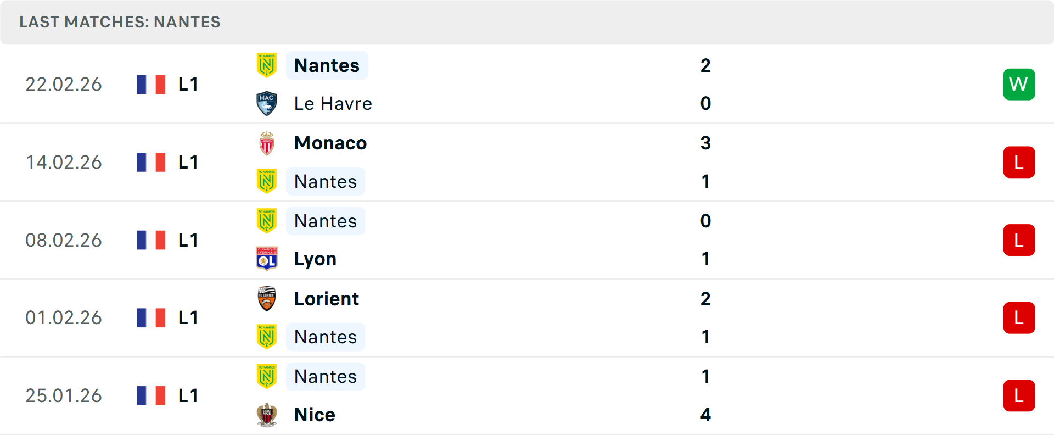This screenshot has width=1054, height=435.
Task: Open the Monaco team link
Action: tap(330, 143)
